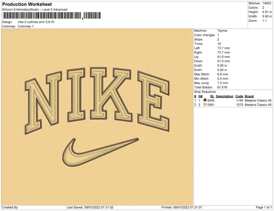Click the swoosh embroidery in the preview
Screen dimensions: 274x211
[x=100, y=152]
